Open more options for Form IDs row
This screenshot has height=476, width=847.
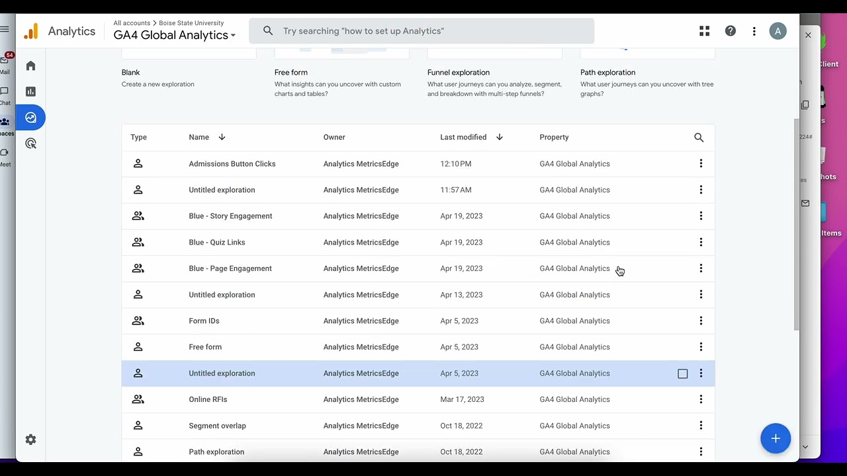[x=701, y=321]
